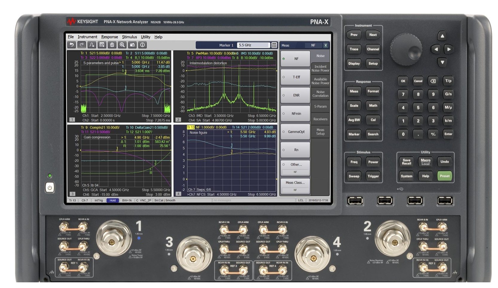Click the Trace hardkey in the Instrument group
Viewport: 498px width, 288px height.
point(354,49)
